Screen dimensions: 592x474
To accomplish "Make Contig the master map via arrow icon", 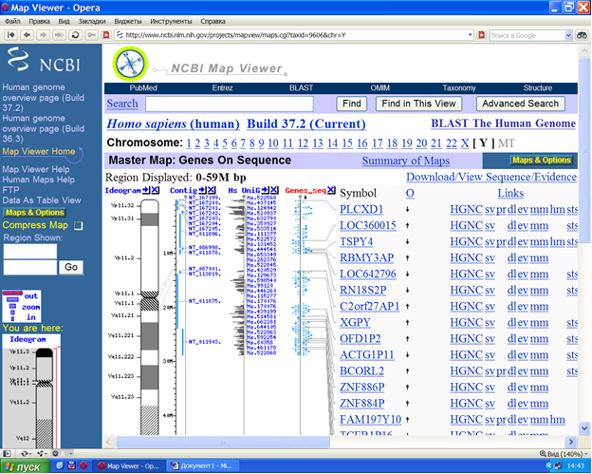I will [x=202, y=190].
